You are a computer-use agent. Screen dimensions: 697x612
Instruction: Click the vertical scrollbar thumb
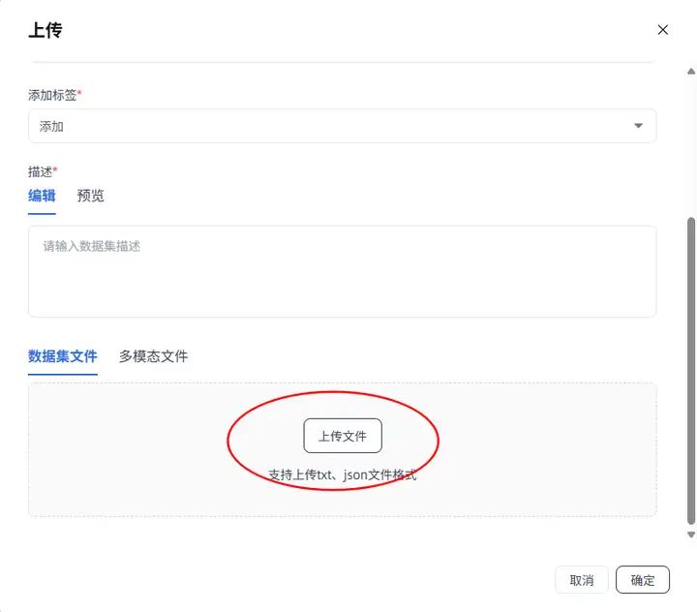pyautogui.click(x=691, y=371)
